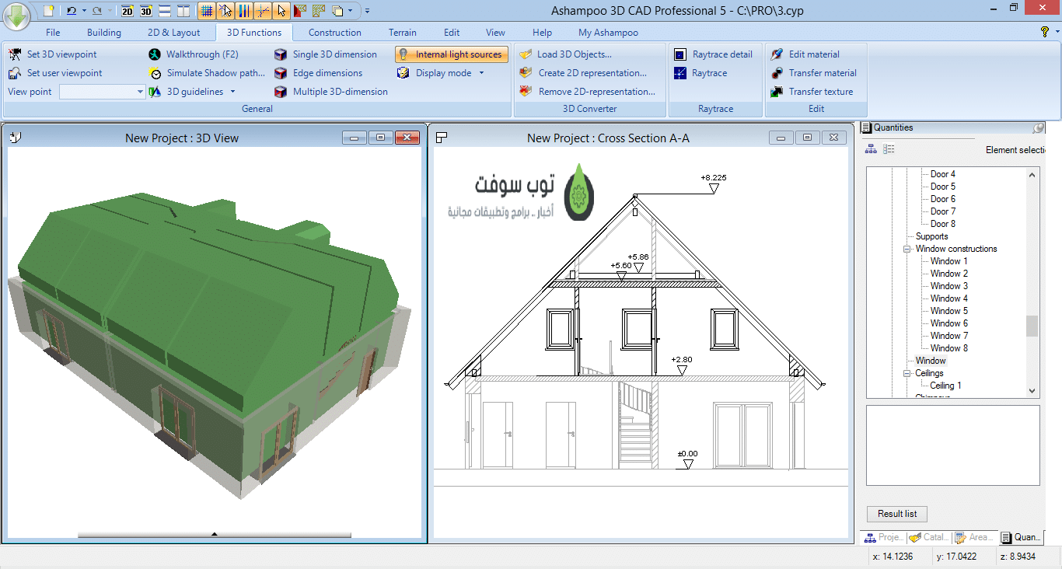The image size is (1062, 569).
Task: Open a new 3D view
Action: pos(145,11)
